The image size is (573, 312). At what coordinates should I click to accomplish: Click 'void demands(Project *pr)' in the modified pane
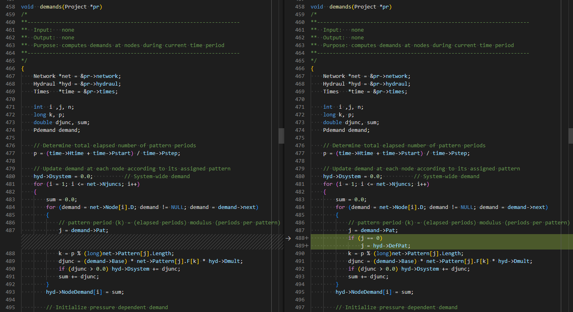[x=351, y=7]
